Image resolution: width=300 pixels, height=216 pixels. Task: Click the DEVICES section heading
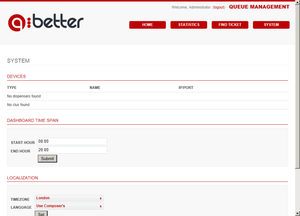coord(16,76)
